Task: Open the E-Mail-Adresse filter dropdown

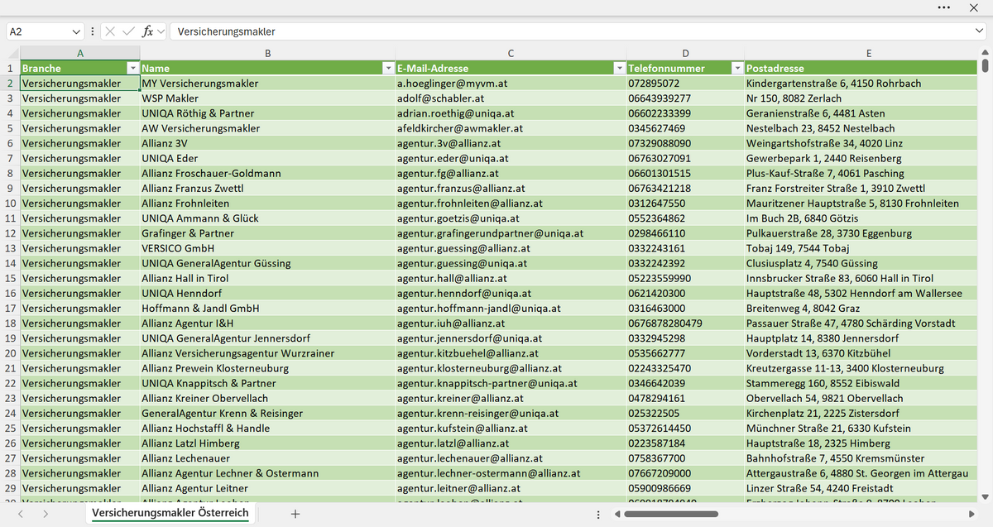Action: [619, 68]
